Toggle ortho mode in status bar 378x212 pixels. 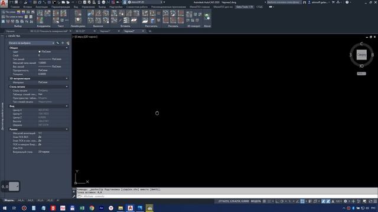(x=277, y=201)
